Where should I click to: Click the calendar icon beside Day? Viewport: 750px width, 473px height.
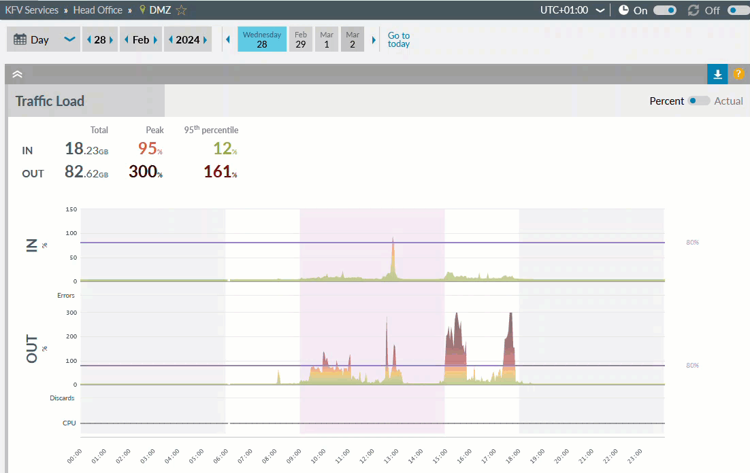pos(20,39)
